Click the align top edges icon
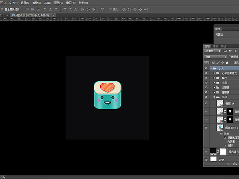 tap(27, 10)
